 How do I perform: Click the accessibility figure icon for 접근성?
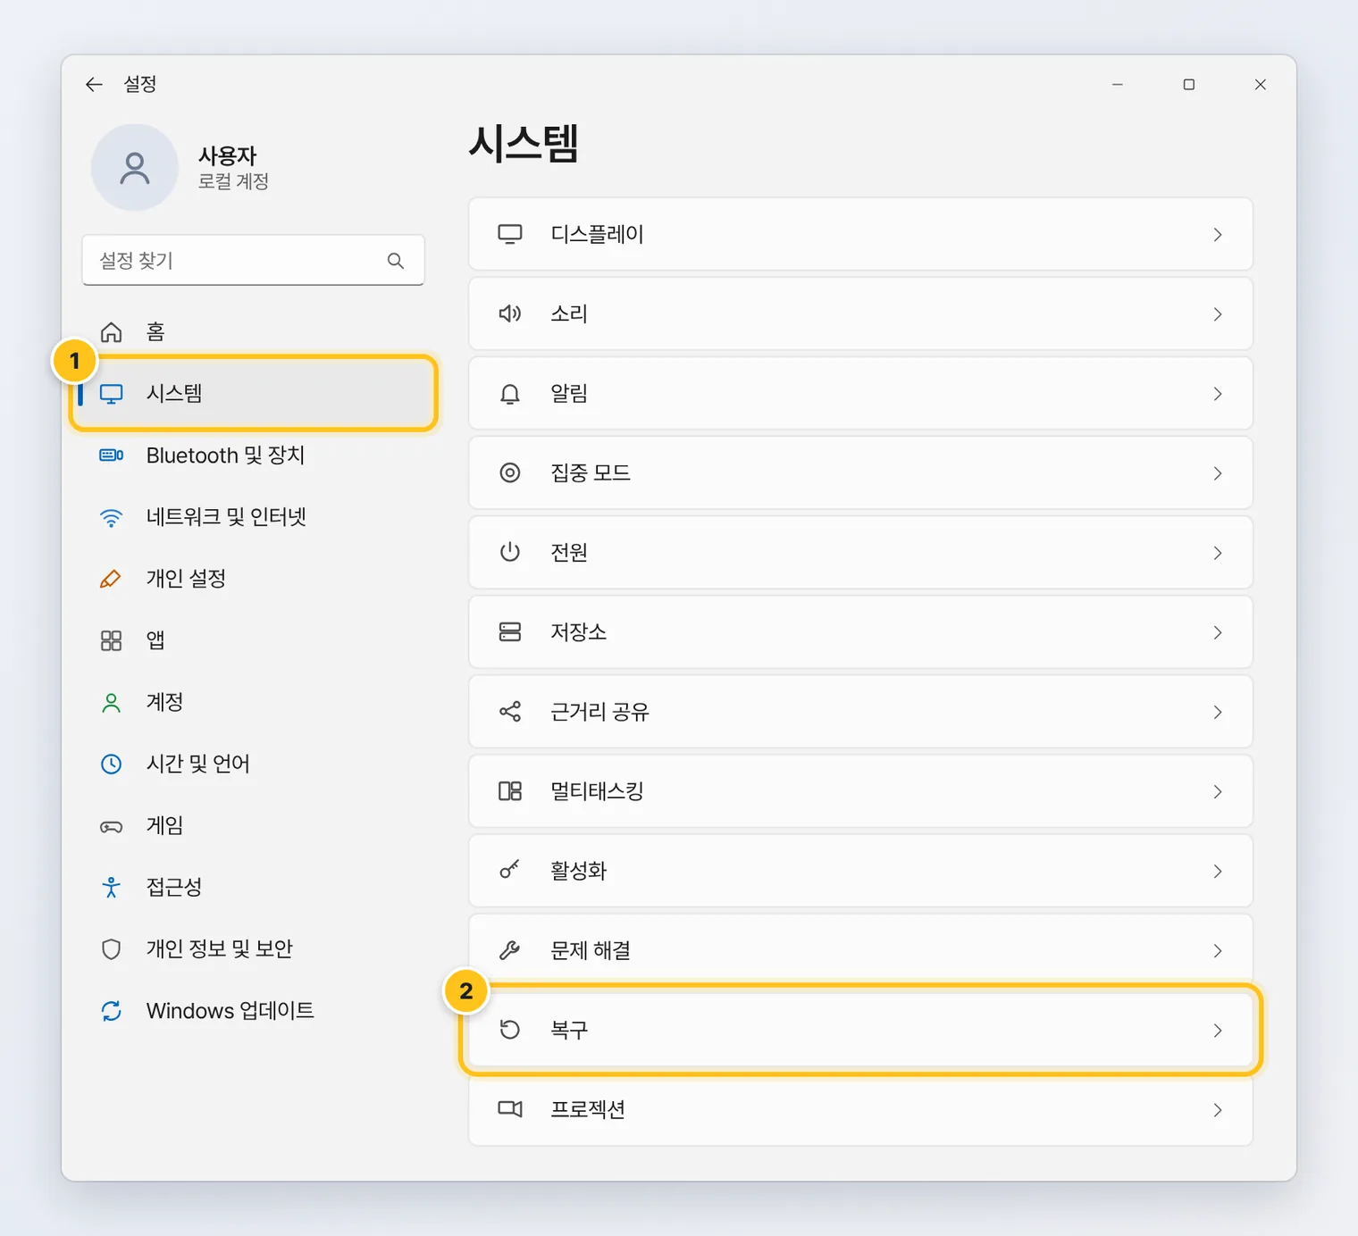(111, 887)
